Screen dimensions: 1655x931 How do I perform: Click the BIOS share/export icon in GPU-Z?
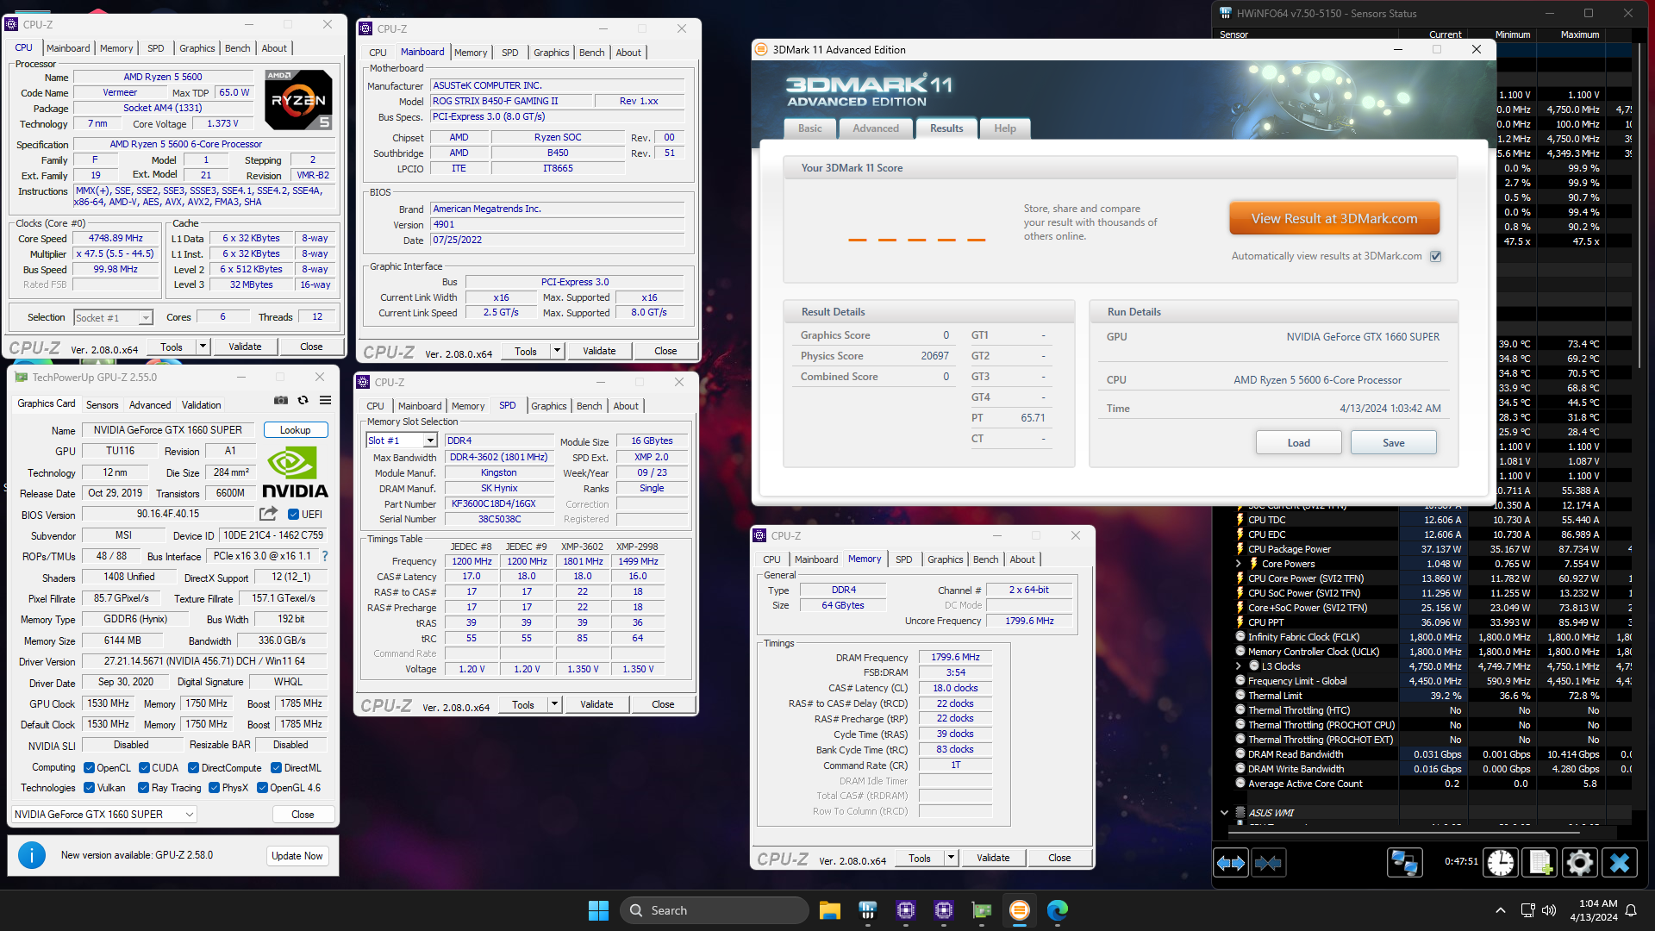pyautogui.click(x=269, y=514)
